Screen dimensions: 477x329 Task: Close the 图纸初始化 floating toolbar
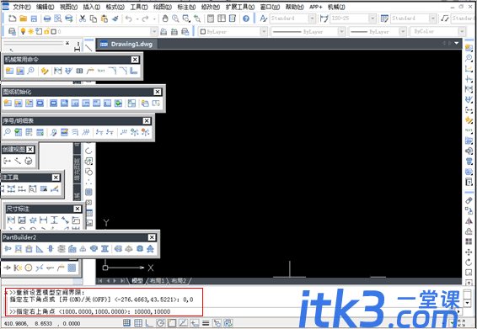[x=157, y=92]
